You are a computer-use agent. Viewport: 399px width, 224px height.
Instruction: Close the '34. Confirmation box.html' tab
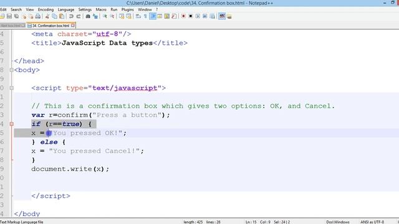[x=73, y=26]
